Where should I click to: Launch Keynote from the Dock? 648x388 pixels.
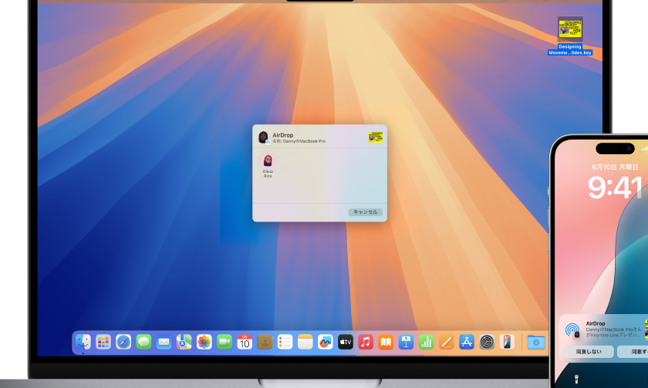pos(406,342)
